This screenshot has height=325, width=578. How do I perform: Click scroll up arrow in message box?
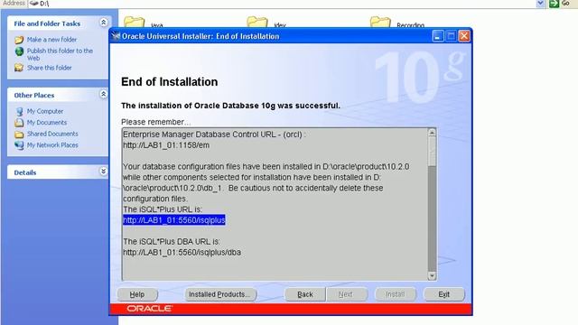click(x=432, y=133)
